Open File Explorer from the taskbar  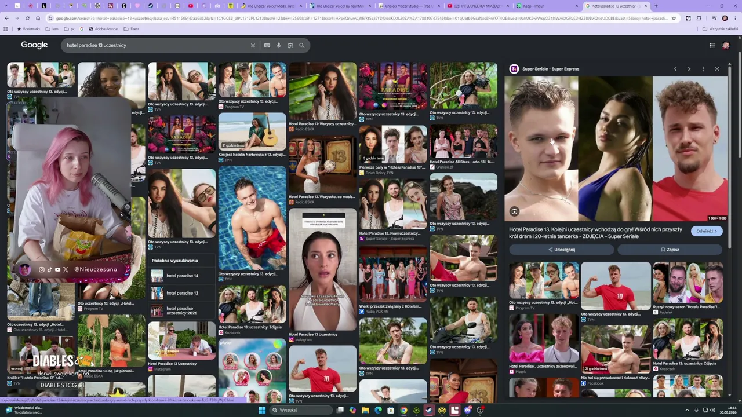click(365, 410)
